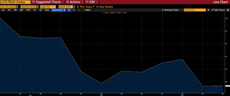Screen dimensions: 230x96
Task: Click the Add Data input field
Action: (x=195, y=10)
